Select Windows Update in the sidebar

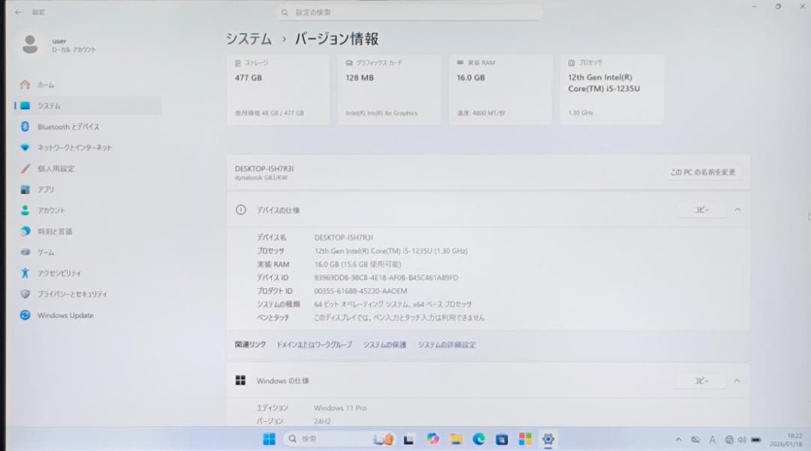68,315
